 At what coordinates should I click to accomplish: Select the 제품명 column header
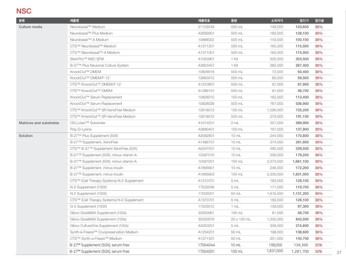coord(75,21)
